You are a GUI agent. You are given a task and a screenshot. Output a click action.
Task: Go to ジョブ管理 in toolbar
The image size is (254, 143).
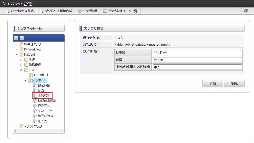(x=88, y=11)
